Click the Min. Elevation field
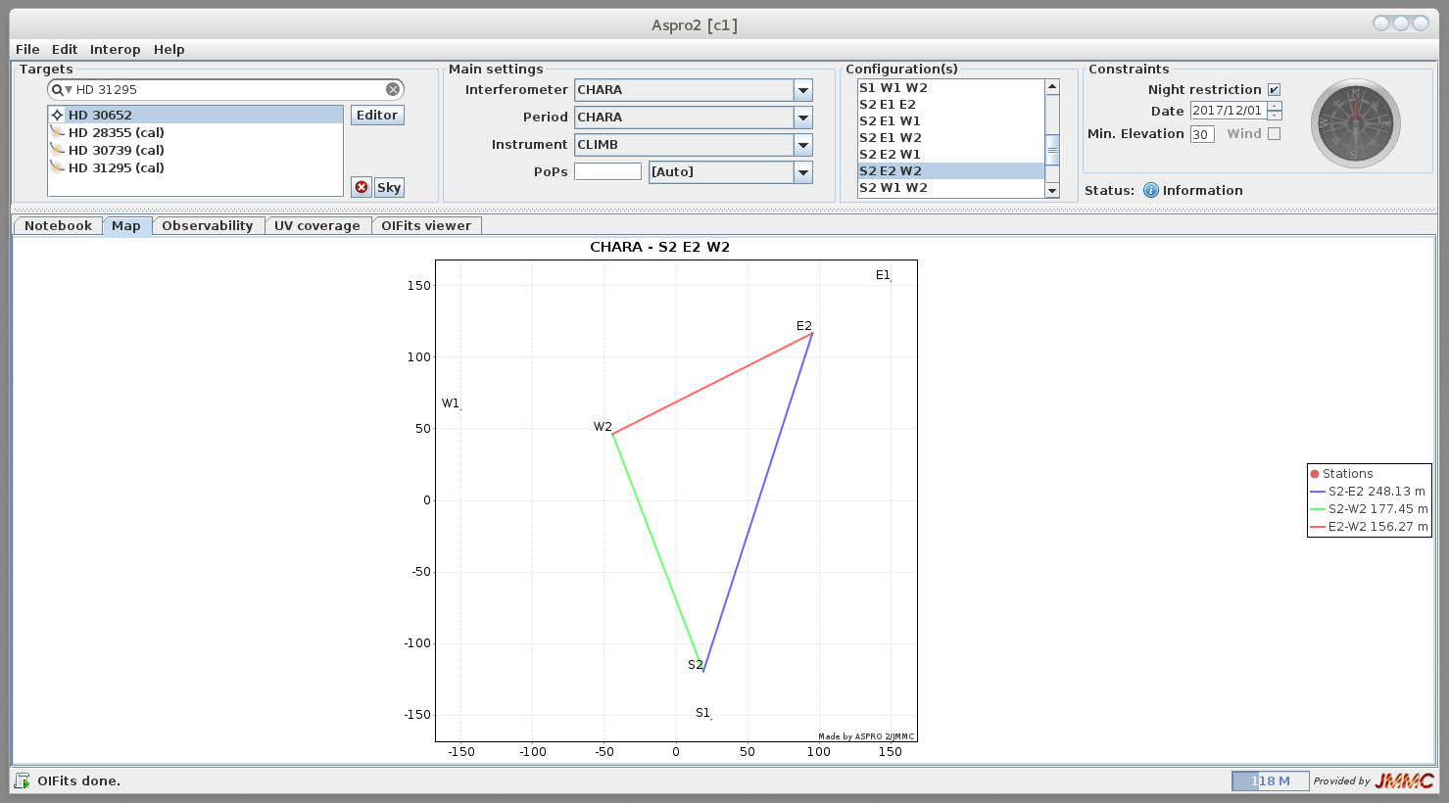Image resolution: width=1449 pixels, height=803 pixels. [1202, 134]
